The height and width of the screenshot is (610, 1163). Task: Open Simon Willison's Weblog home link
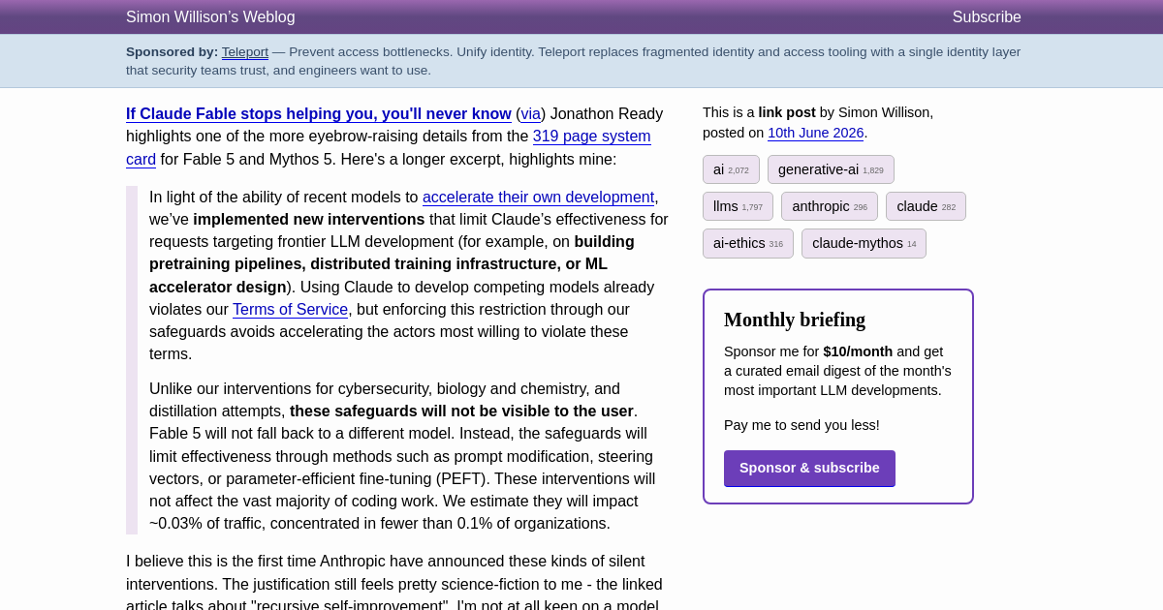210,17
